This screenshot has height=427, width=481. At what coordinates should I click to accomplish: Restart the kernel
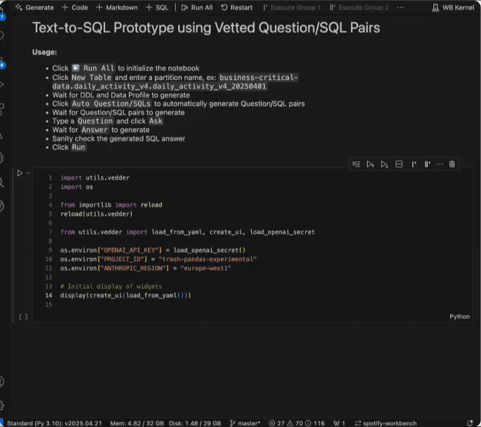pos(236,8)
